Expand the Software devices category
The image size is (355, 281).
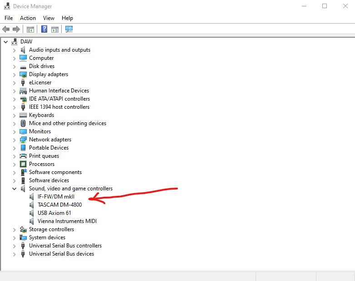point(14,181)
